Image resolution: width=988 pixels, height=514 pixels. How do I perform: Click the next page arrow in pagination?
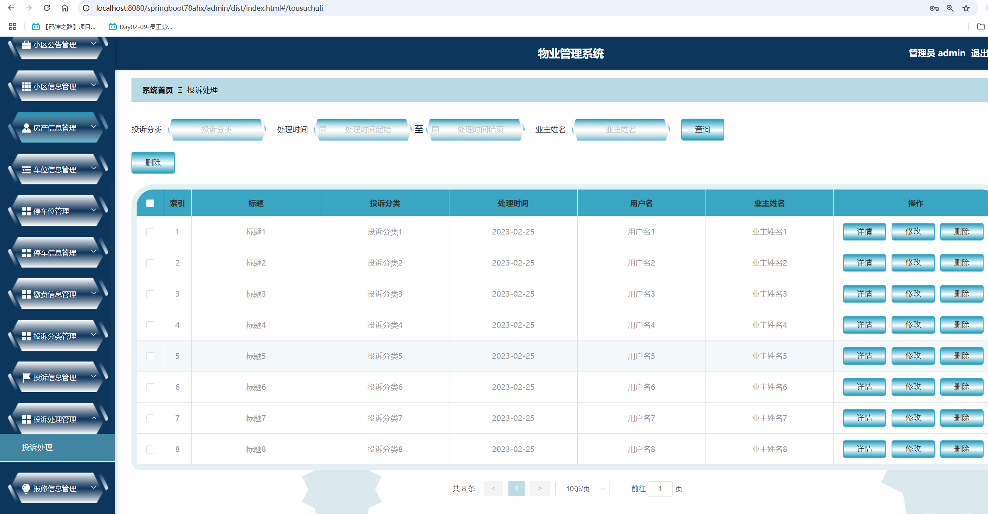coord(540,489)
